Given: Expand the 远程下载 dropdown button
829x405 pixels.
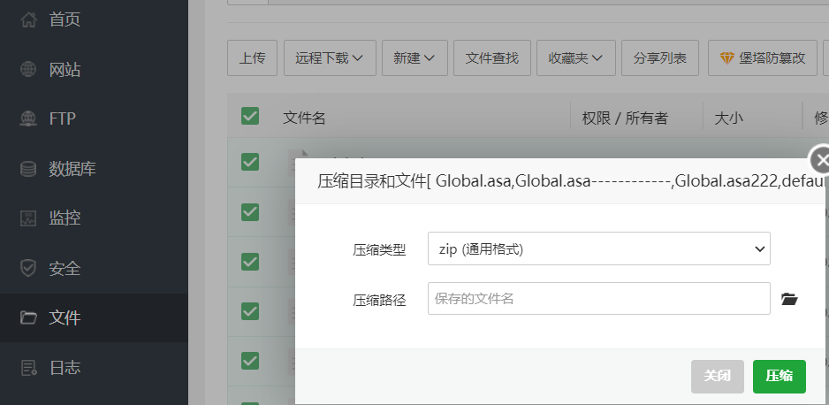Looking at the screenshot, I should pyautogui.click(x=330, y=57).
